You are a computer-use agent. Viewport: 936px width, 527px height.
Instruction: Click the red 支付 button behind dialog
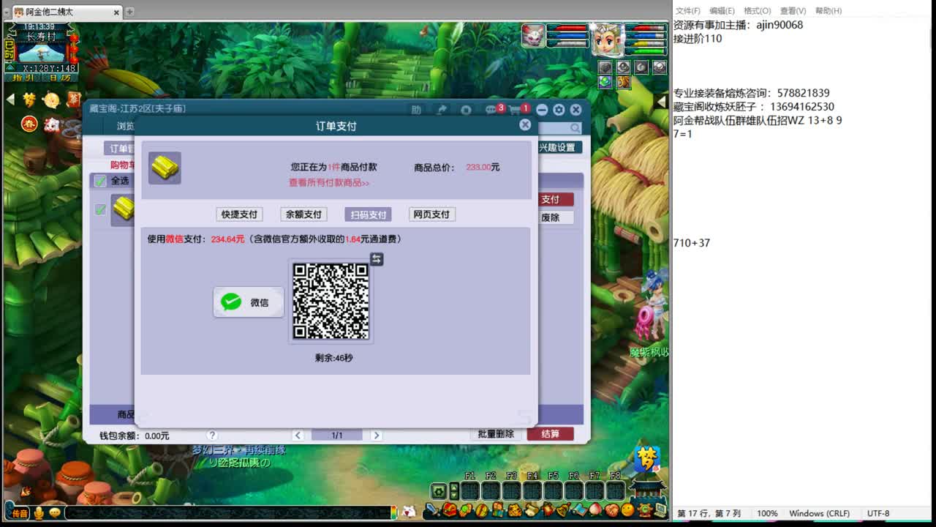coord(556,199)
